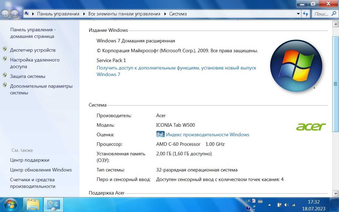This screenshot has height=212, width=339.
Task: Click the Forward navigation arrow button
Action: click(14, 14)
